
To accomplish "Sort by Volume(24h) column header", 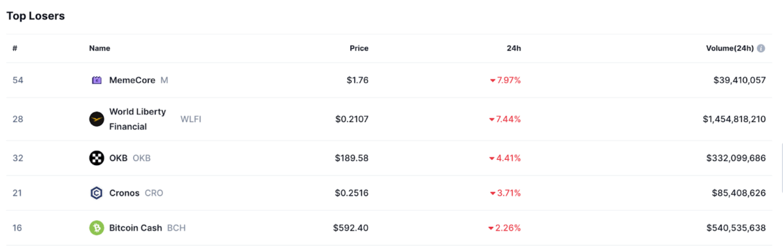I will (729, 48).
